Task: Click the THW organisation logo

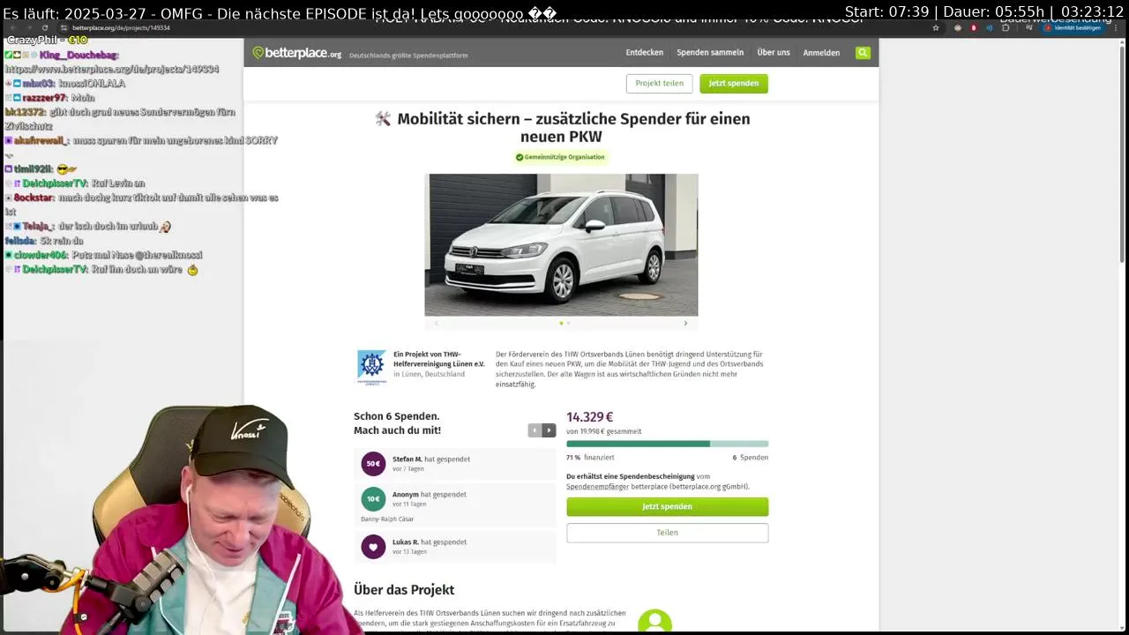Action: (x=371, y=367)
